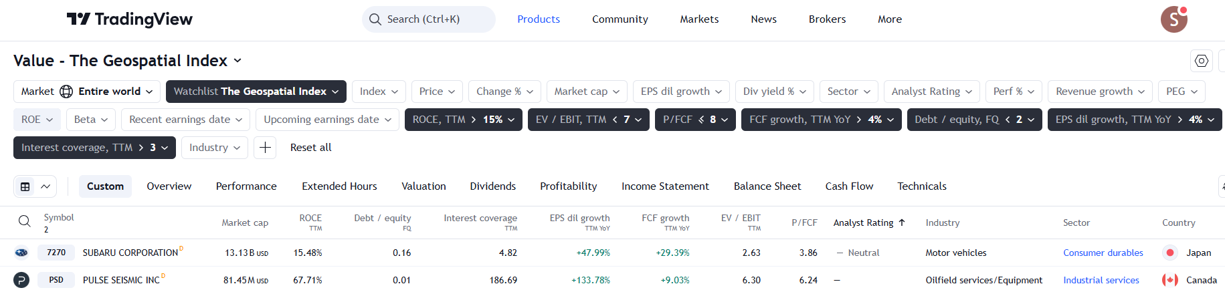
Task: Open the ROE filter dropdown
Action: [x=37, y=120]
